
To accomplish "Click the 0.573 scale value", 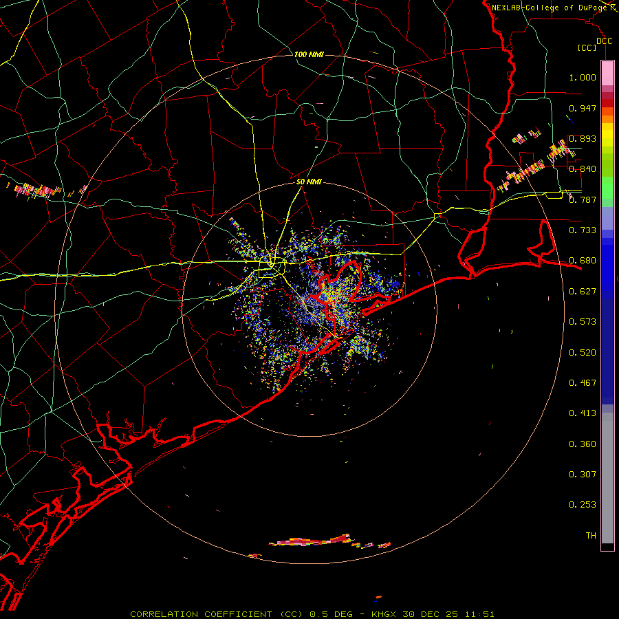I will [x=583, y=322].
